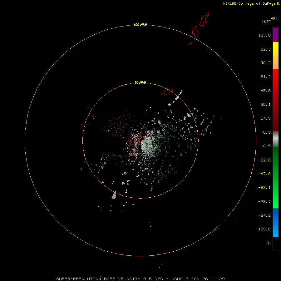Click the 45.6 velocity scale value
The height and width of the screenshot is (281, 281).
pyautogui.click(x=266, y=91)
